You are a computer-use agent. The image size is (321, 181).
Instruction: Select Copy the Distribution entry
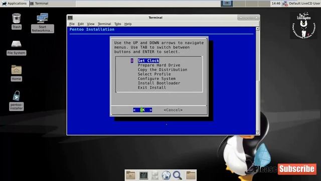(163, 70)
